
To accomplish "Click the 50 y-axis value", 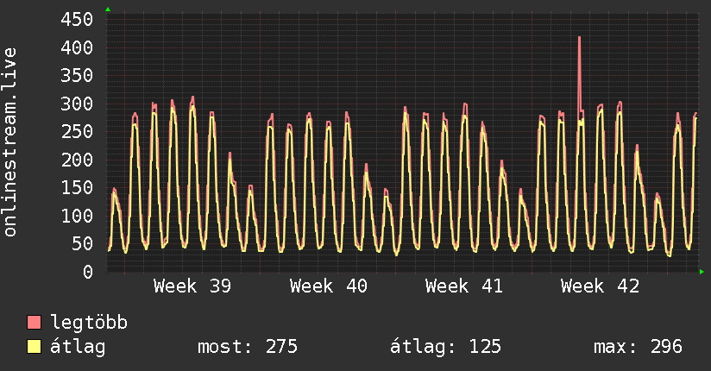I will tap(82, 244).
